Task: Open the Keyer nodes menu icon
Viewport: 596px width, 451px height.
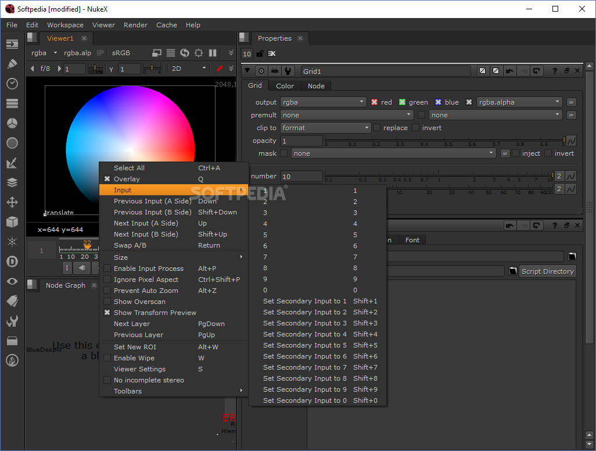Action: (x=12, y=163)
